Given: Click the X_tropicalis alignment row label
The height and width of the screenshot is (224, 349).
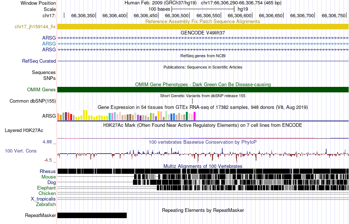Looking at the screenshot, I should (x=43, y=199).
